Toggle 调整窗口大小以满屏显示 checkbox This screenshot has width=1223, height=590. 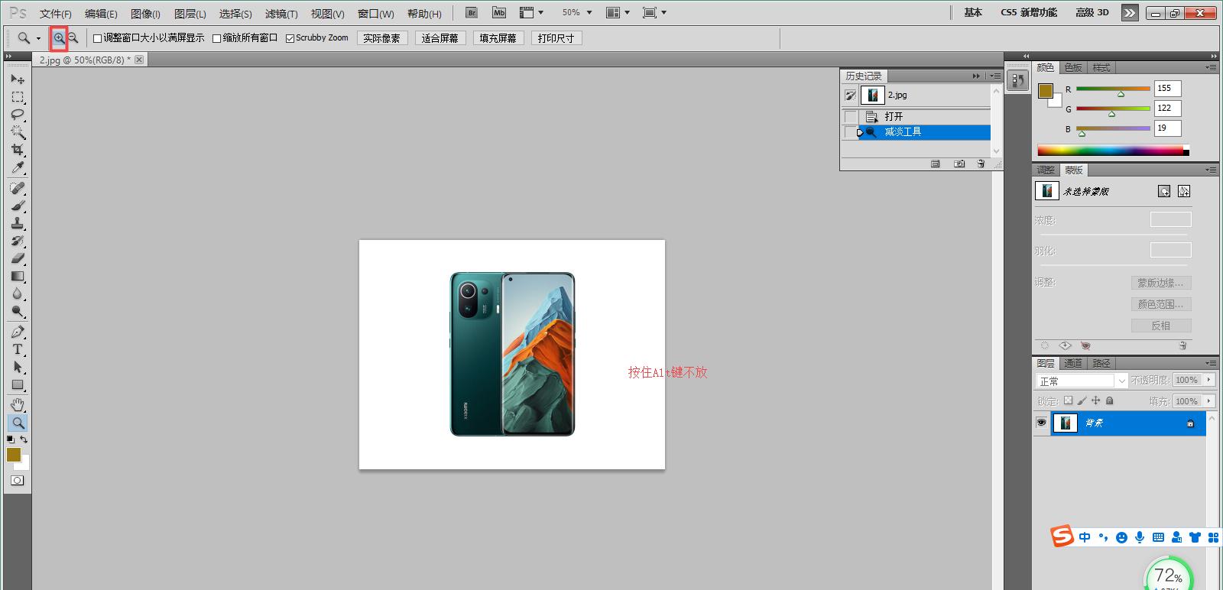pos(98,38)
